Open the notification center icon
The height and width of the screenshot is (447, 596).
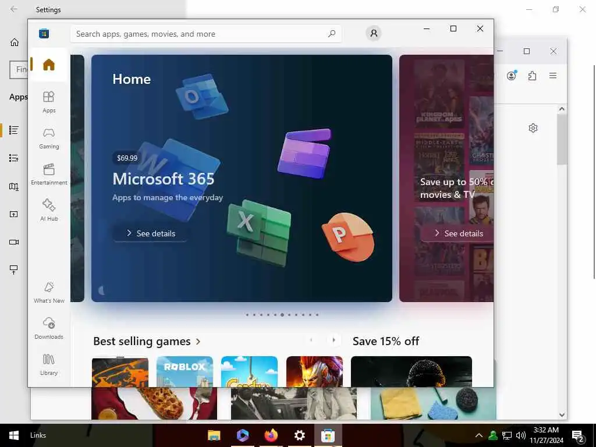[x=577, y=435]
